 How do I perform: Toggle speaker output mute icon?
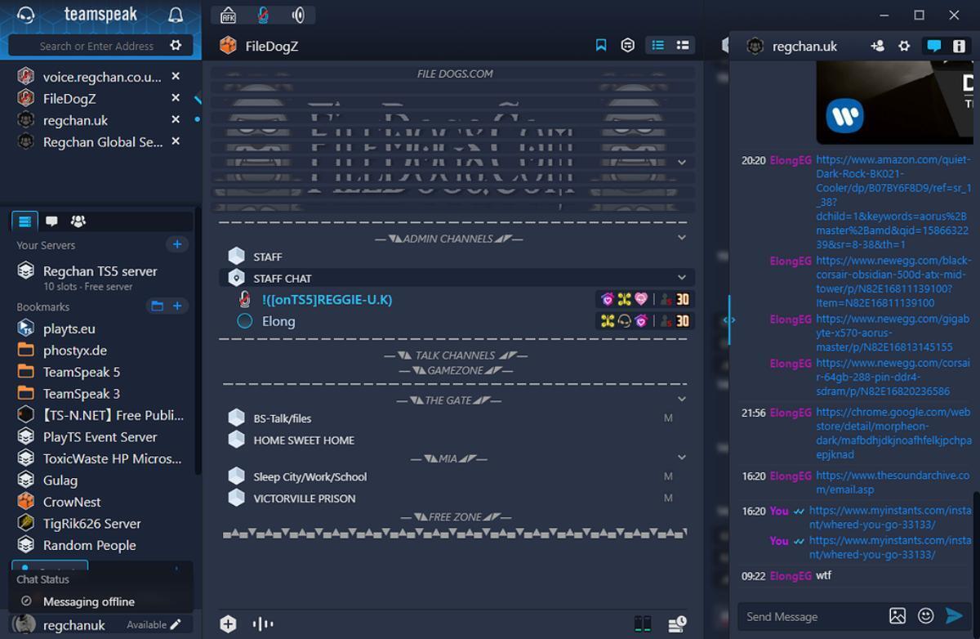click(298, 15)
